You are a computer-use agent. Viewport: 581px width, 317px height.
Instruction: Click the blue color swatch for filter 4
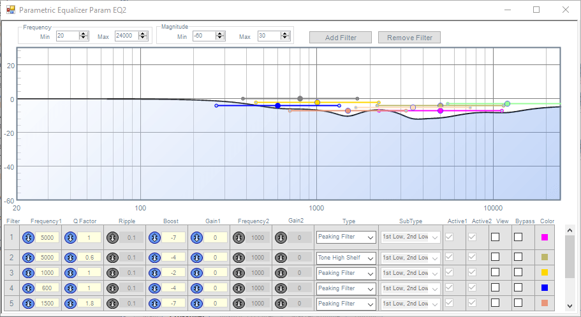pos(545,288)
